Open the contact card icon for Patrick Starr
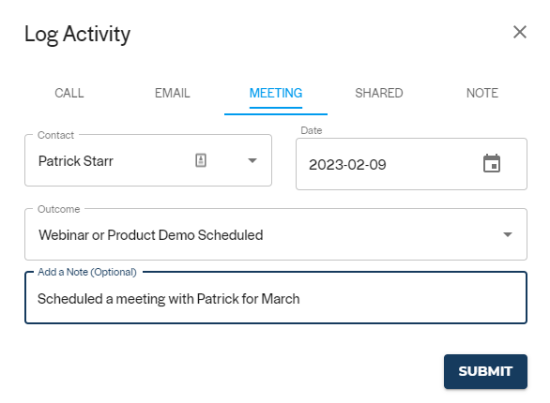 (201, 160)
